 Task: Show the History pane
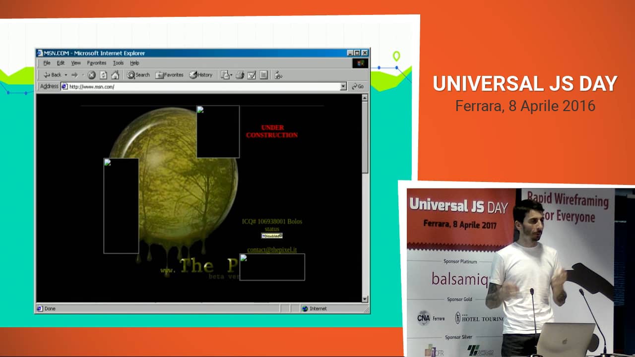coord(201,75)
